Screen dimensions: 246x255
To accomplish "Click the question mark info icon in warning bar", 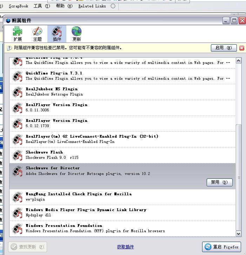I will coord(9,48).
